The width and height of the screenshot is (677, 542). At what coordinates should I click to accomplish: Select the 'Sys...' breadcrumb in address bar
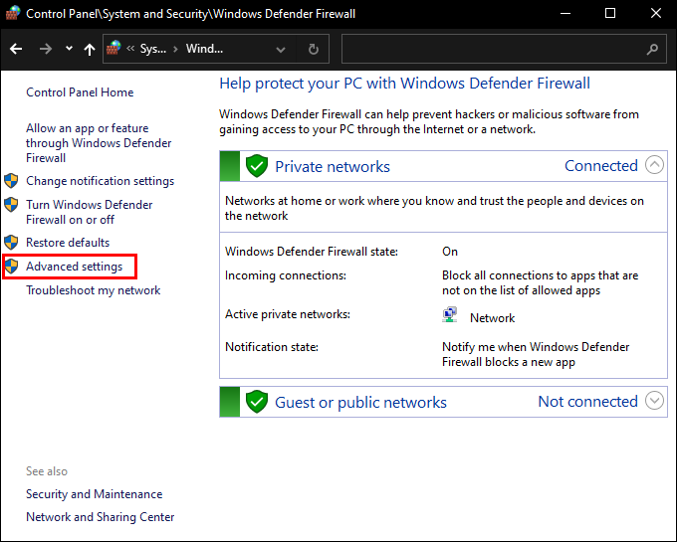click(152, 49)
